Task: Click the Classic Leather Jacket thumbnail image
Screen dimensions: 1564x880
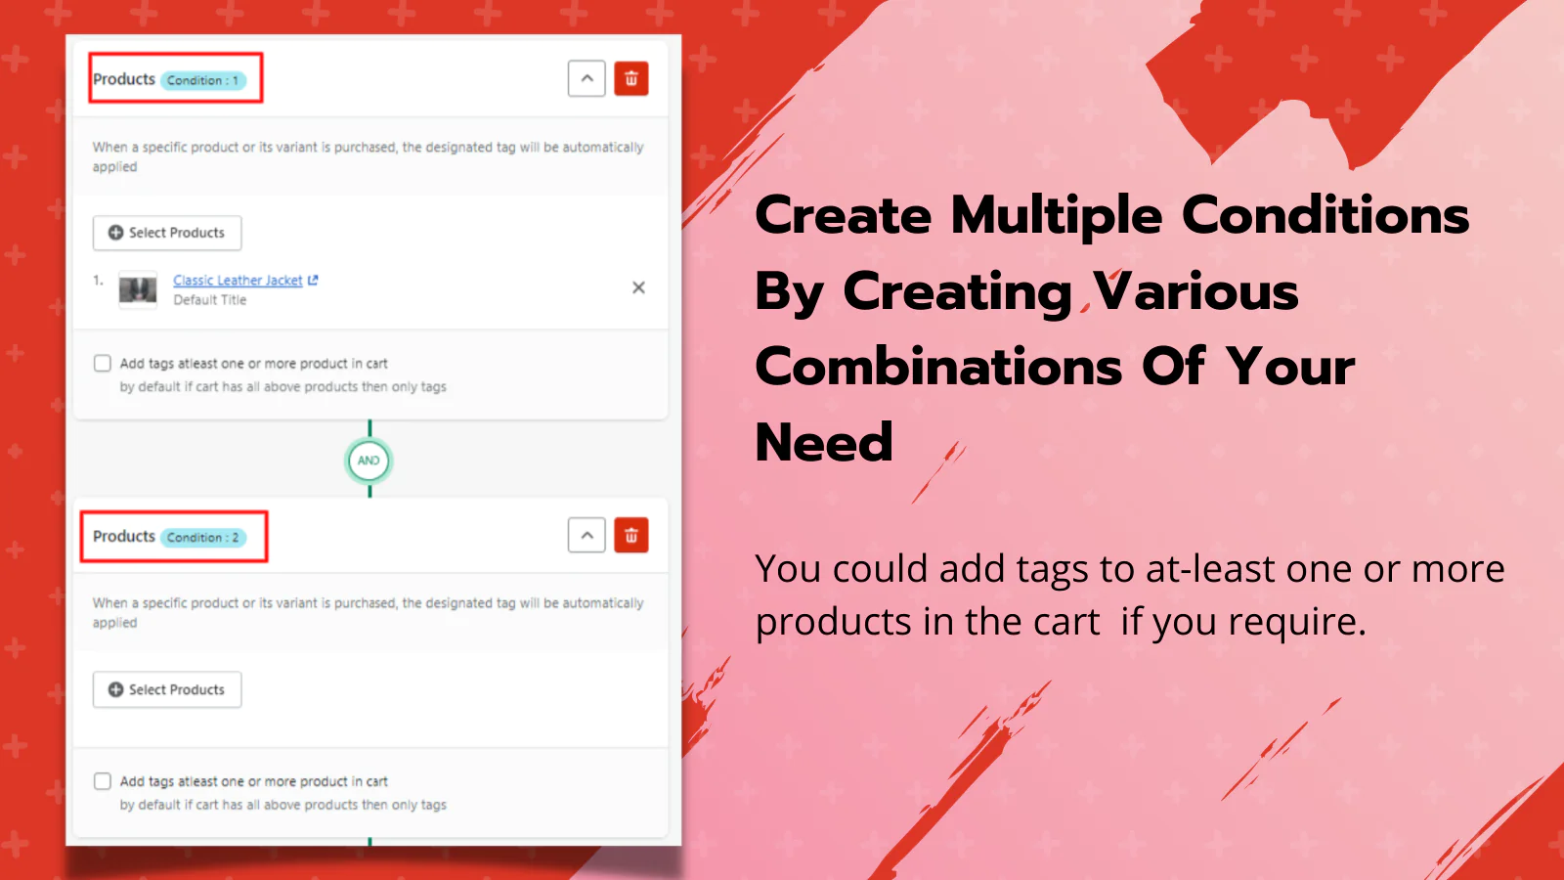Action: pyautogui.click(x=138, y=289)
